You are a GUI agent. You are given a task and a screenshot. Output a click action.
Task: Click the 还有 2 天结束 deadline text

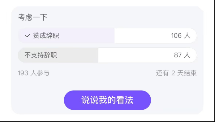pyautogui.click(x=176, y=73)
